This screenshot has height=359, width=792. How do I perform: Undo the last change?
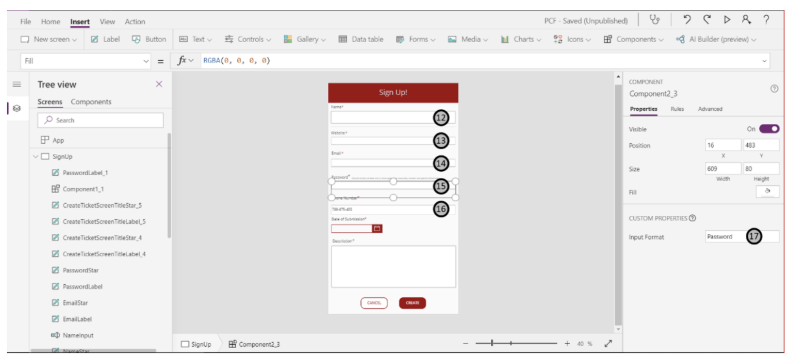point(687,21)
